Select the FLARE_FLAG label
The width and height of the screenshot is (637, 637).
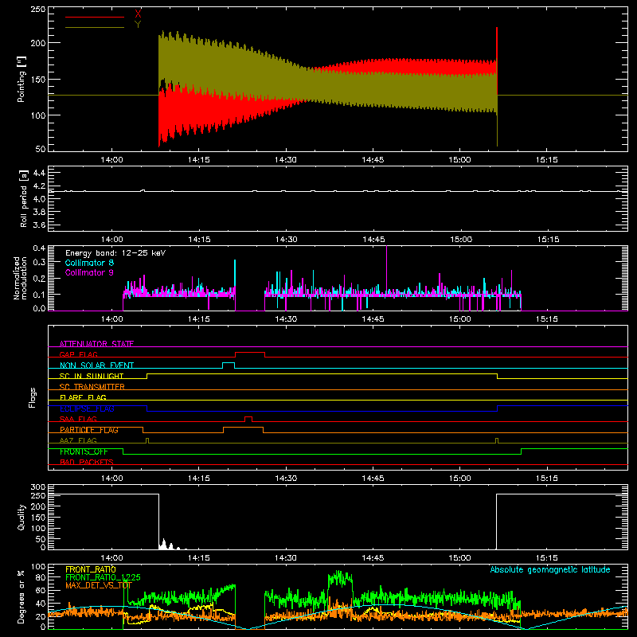point(83,397)
